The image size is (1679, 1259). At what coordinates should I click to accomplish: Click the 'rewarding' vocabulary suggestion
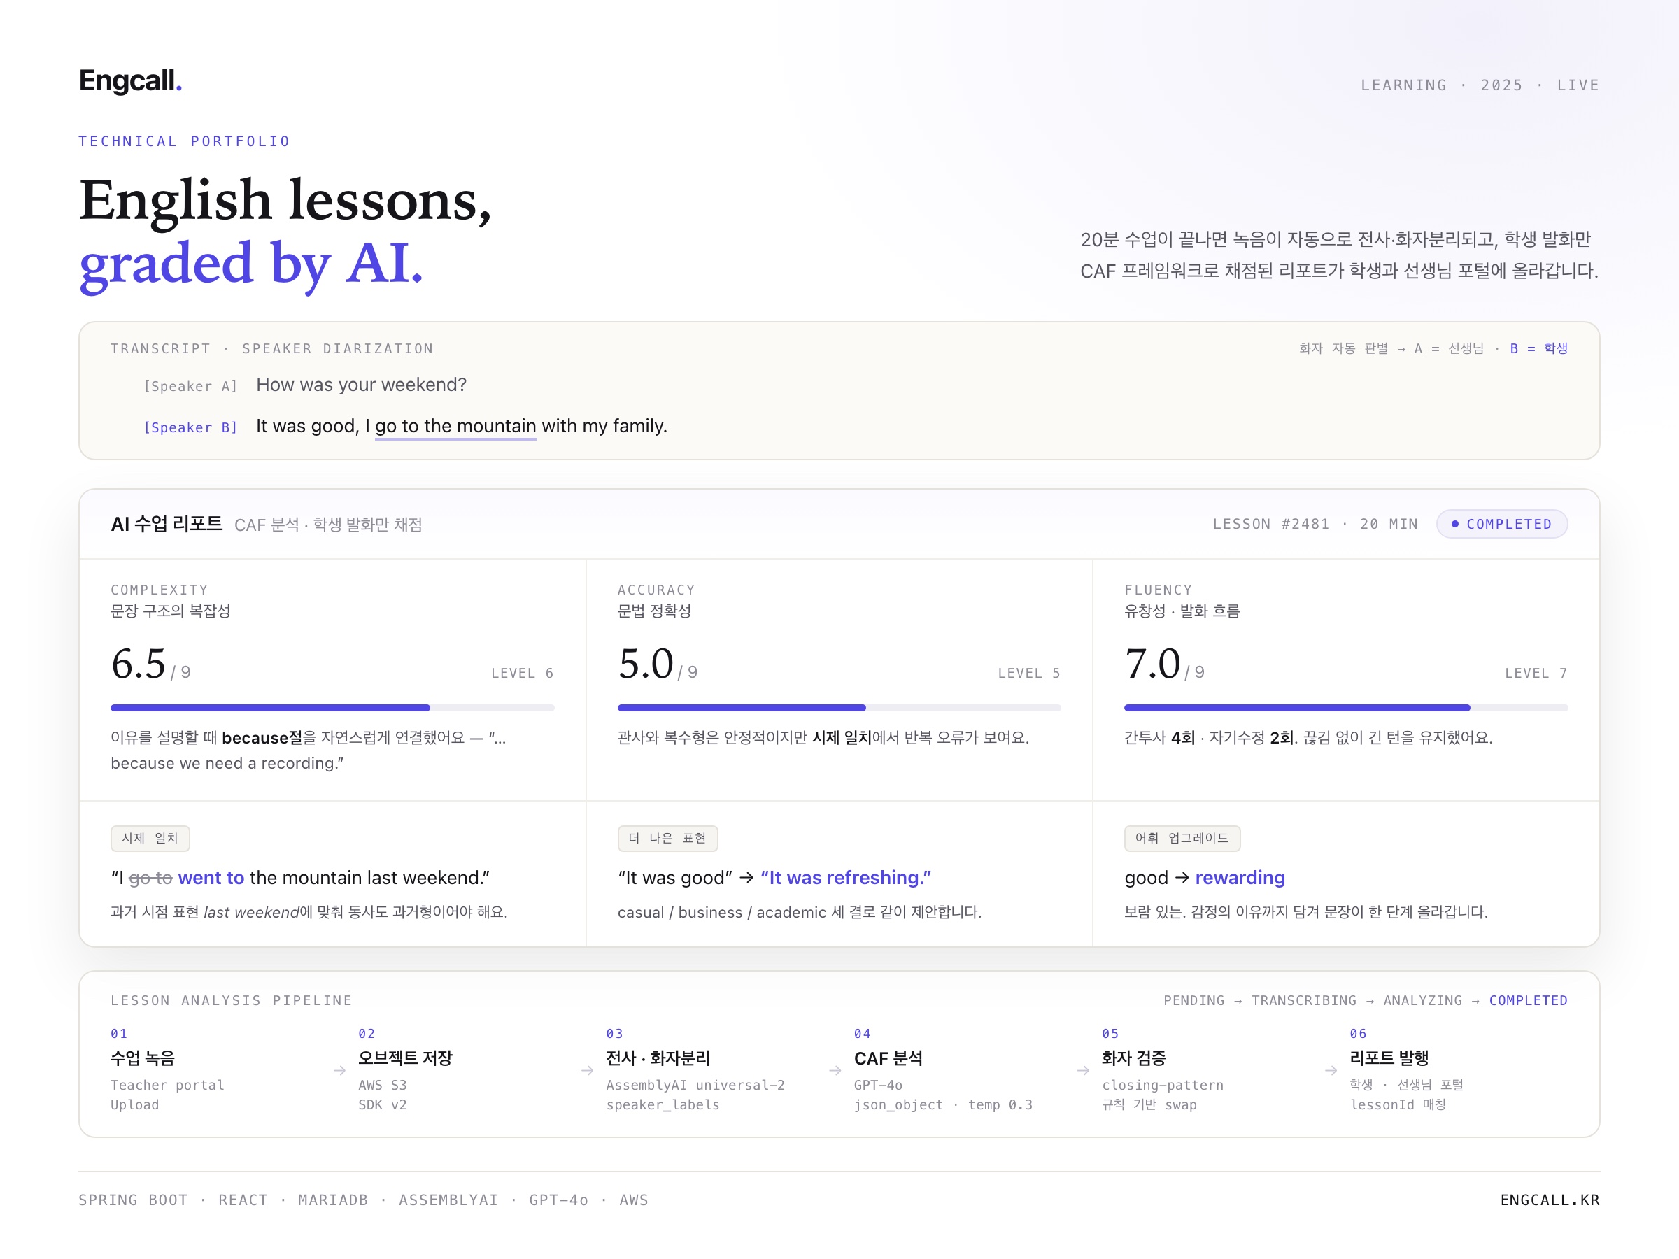point(1240,877)
